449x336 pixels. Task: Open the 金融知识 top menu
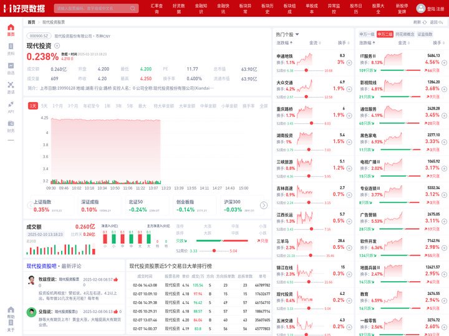pos(201,8)
